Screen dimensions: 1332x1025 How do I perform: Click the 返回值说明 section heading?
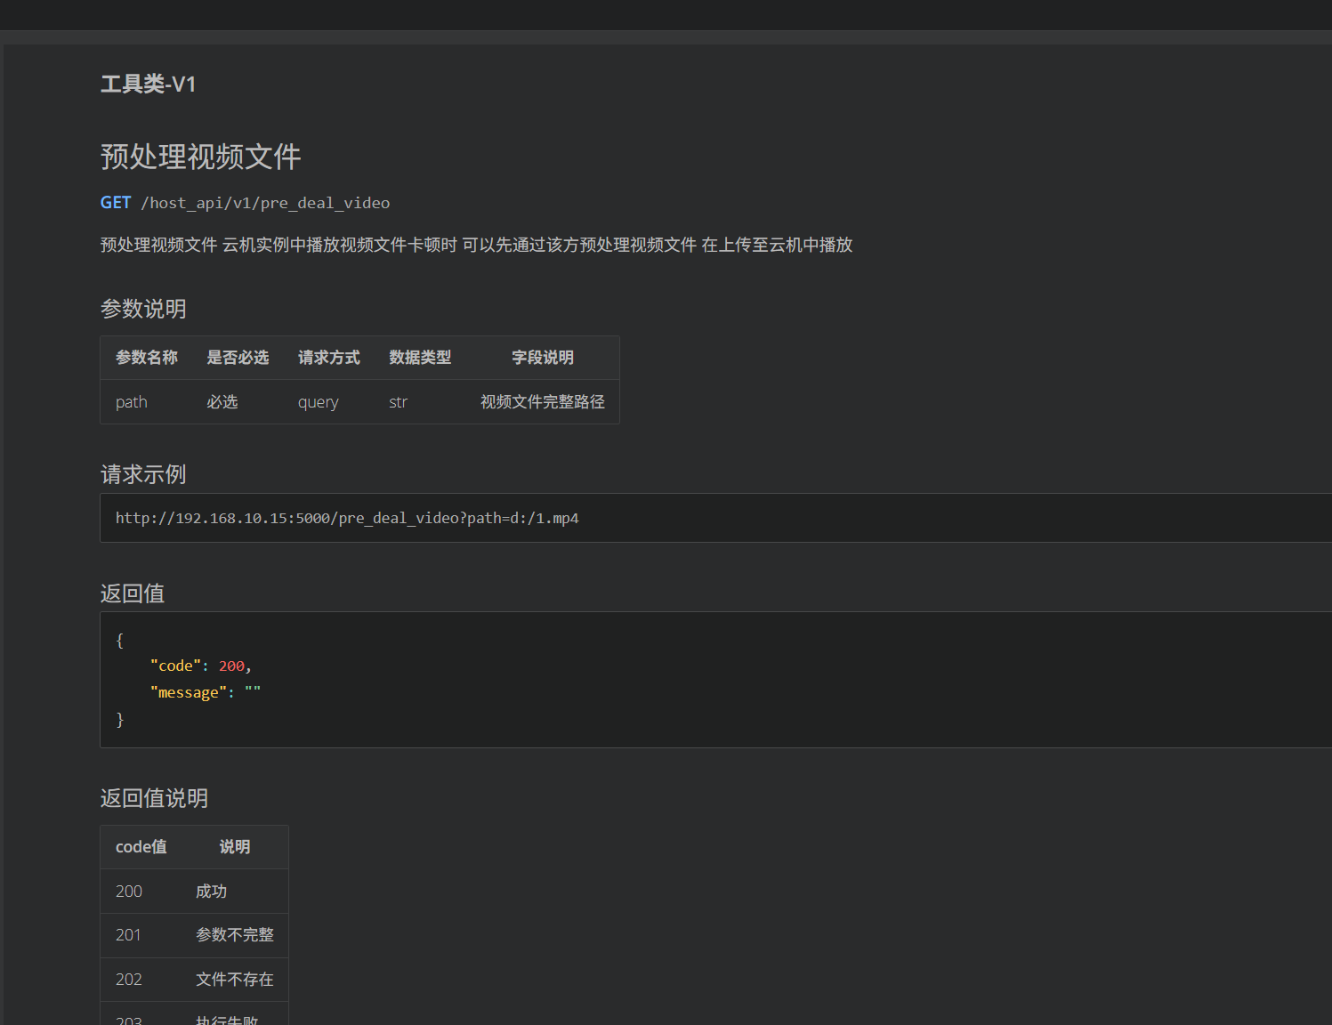tap(153, 798)
